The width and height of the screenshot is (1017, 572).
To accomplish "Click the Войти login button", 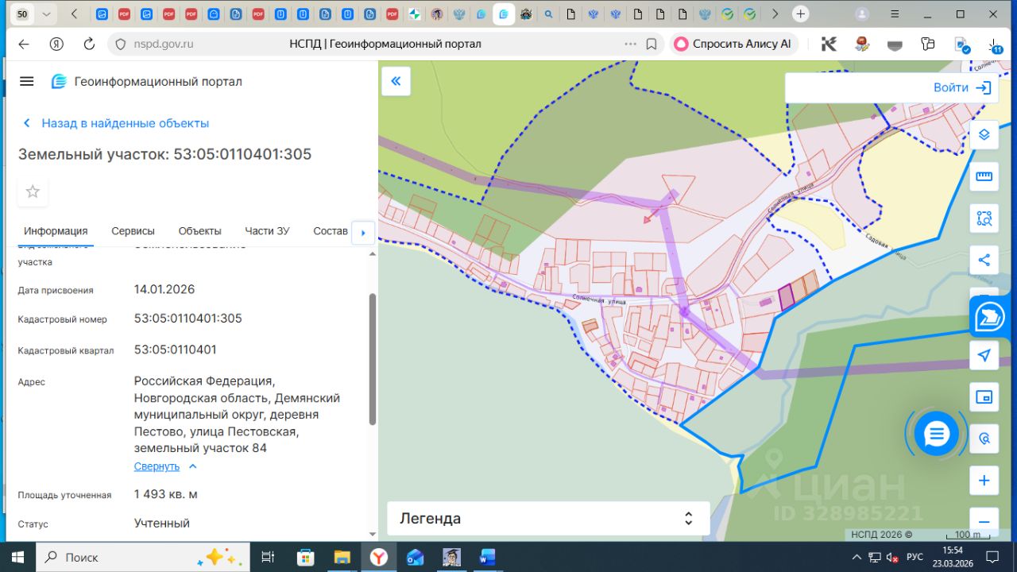I will coord(961,88).
